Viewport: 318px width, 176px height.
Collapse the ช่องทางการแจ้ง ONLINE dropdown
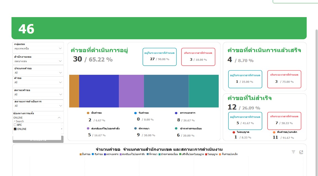[x=59, y=118]
